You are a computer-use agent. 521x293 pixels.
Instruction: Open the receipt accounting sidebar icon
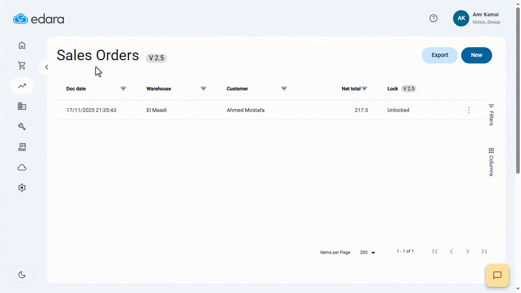tap(22, 147)
